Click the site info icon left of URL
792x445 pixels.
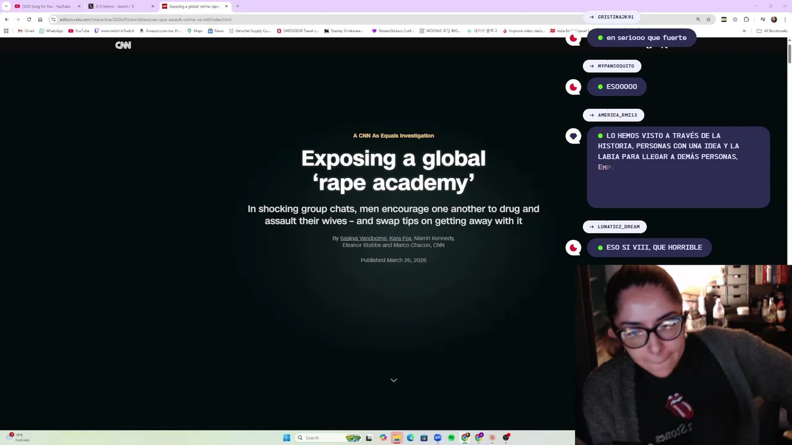pos(53,19)
